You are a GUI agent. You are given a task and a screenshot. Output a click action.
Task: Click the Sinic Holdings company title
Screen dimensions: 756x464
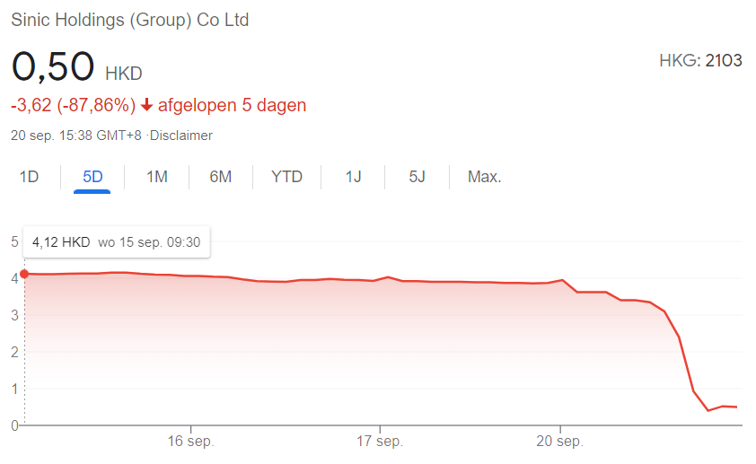129,20
